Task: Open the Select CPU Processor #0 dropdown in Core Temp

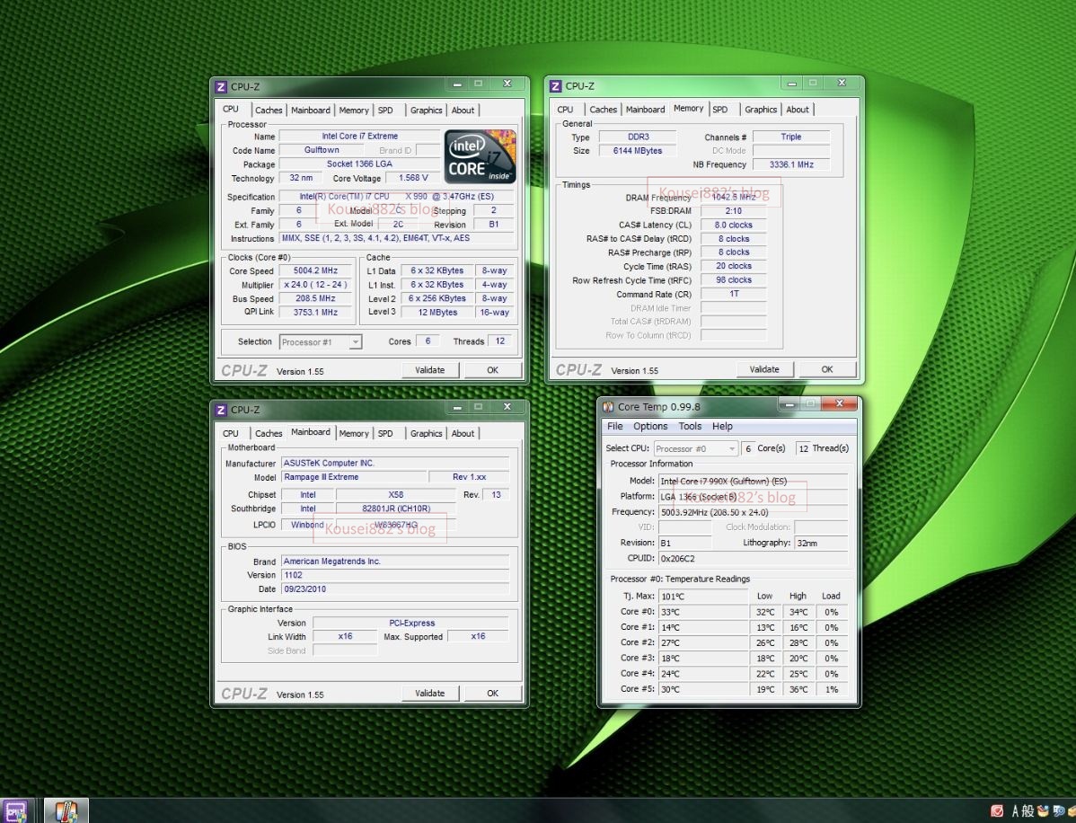Action: tap(696, 448)
